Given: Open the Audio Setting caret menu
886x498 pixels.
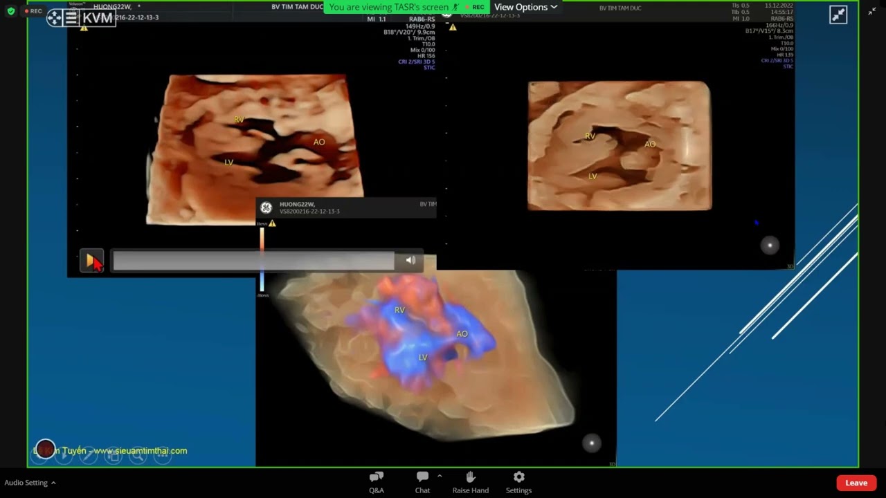Looking at the screenshot, I should [53, 483].
